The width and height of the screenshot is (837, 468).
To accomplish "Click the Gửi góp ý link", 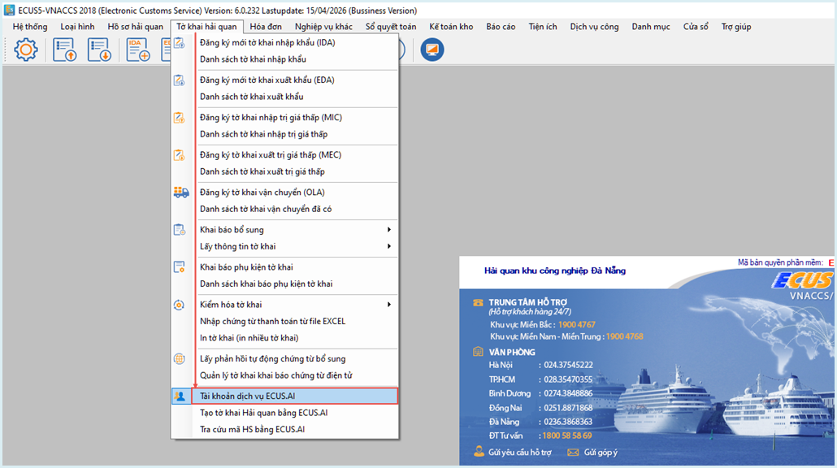I will 601,452.
